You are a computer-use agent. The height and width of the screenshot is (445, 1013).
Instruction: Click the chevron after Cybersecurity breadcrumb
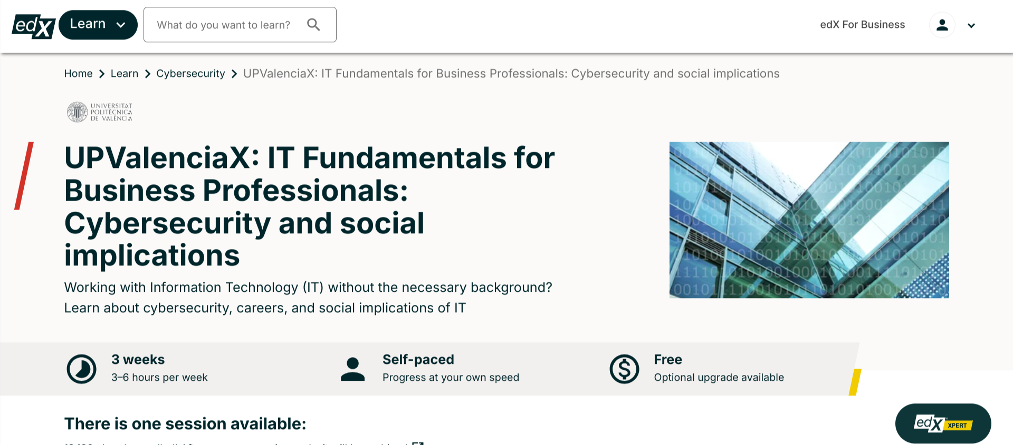234,74
